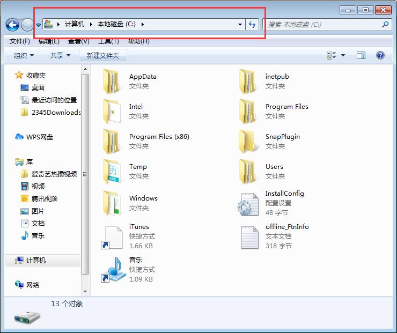
Task: Click the SnapPlugin file name
Action: click(283, 137)
